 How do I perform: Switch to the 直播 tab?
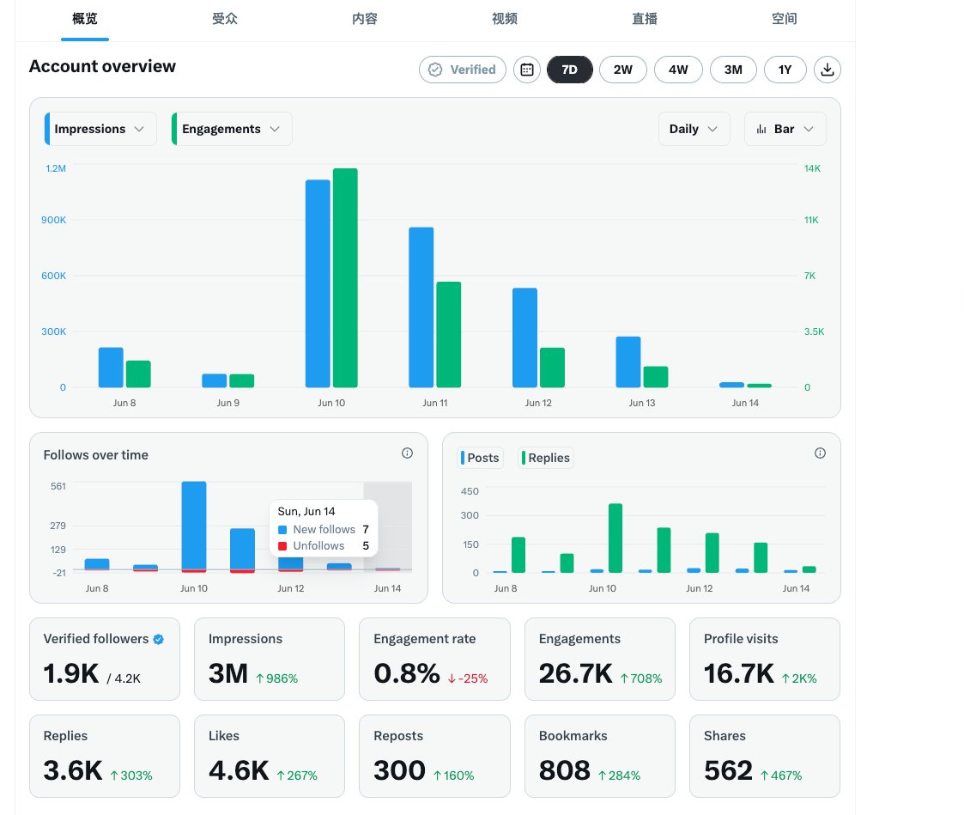pyautogui.click(x=645, y=19)
